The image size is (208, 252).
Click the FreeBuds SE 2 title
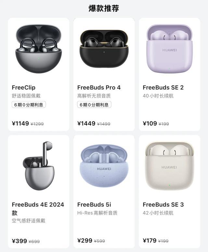(163, 88)
